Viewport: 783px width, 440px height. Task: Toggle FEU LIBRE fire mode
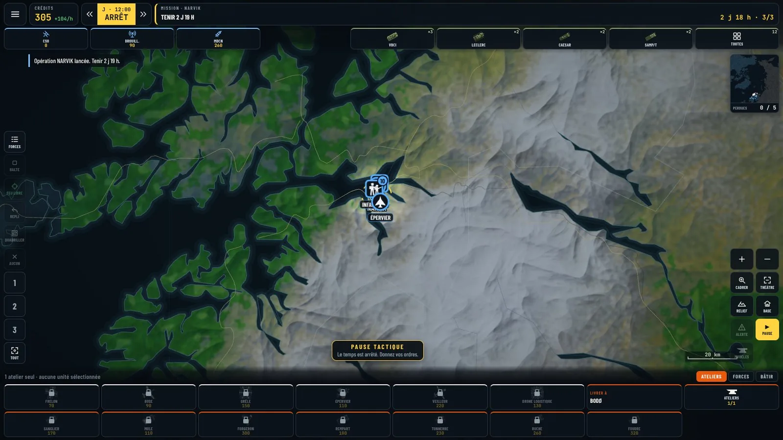[x=15, y=189]
